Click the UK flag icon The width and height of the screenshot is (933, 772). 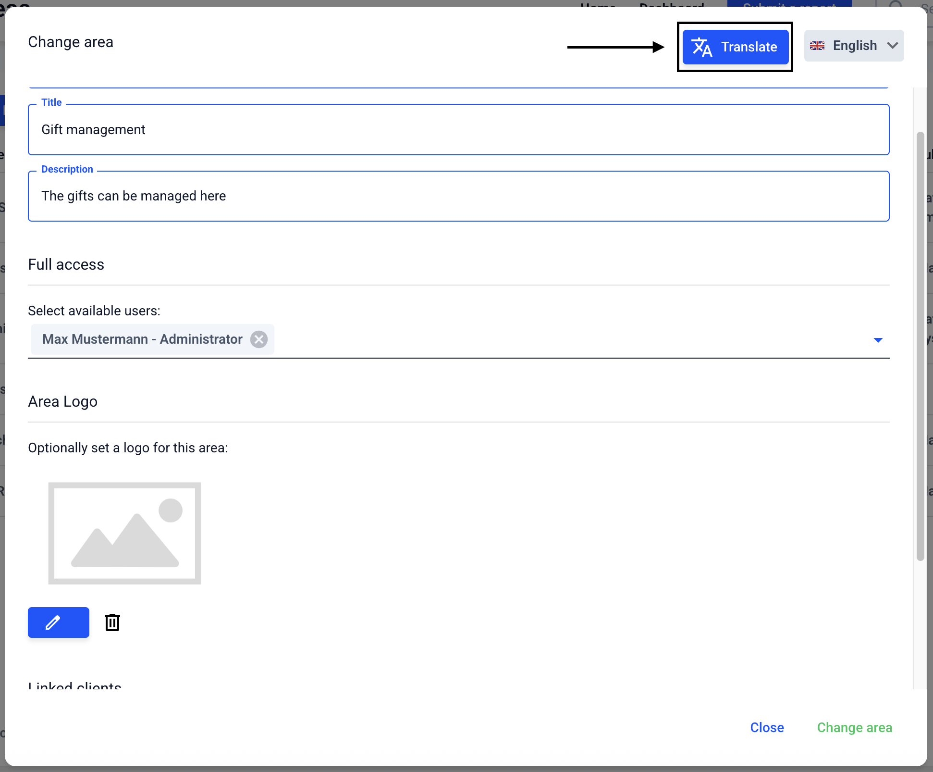(x=817, y=46)
